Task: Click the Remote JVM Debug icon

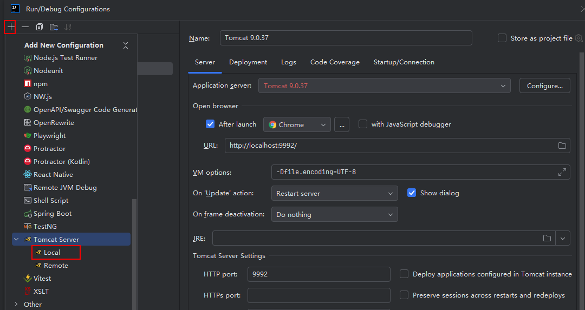Action: (28, 187)
